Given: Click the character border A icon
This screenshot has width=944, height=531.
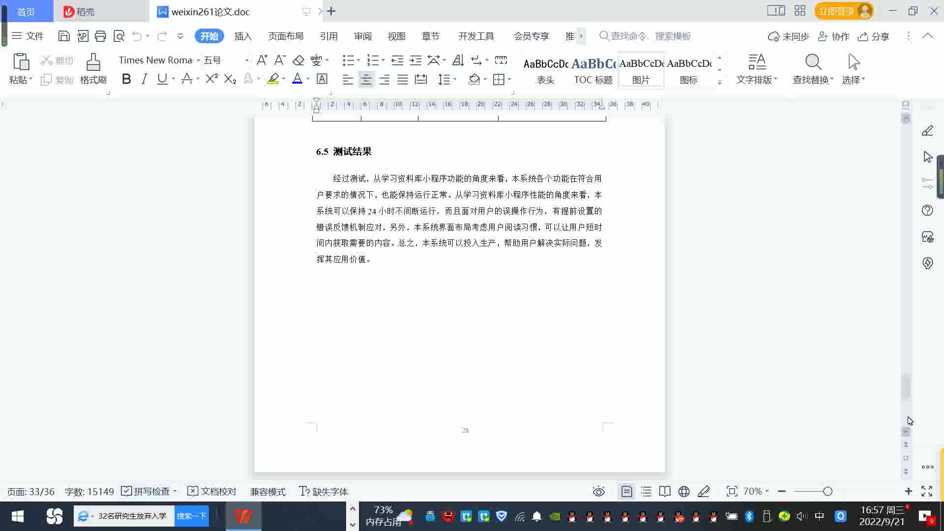Looking at the screenshot, I should point(322,79).
